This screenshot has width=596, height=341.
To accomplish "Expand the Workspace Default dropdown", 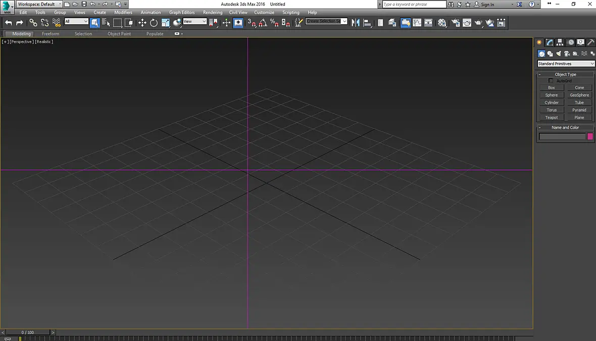I will (x=39, y=4).
